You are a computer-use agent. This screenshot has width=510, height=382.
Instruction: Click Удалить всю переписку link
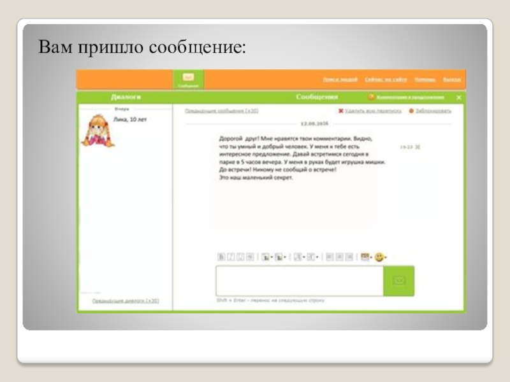373,111
